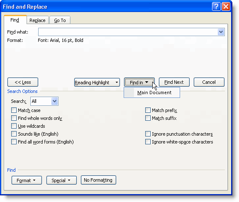Expand the Find what history dropdown arrow
The image size is (239, 202).
coord(221,32)
